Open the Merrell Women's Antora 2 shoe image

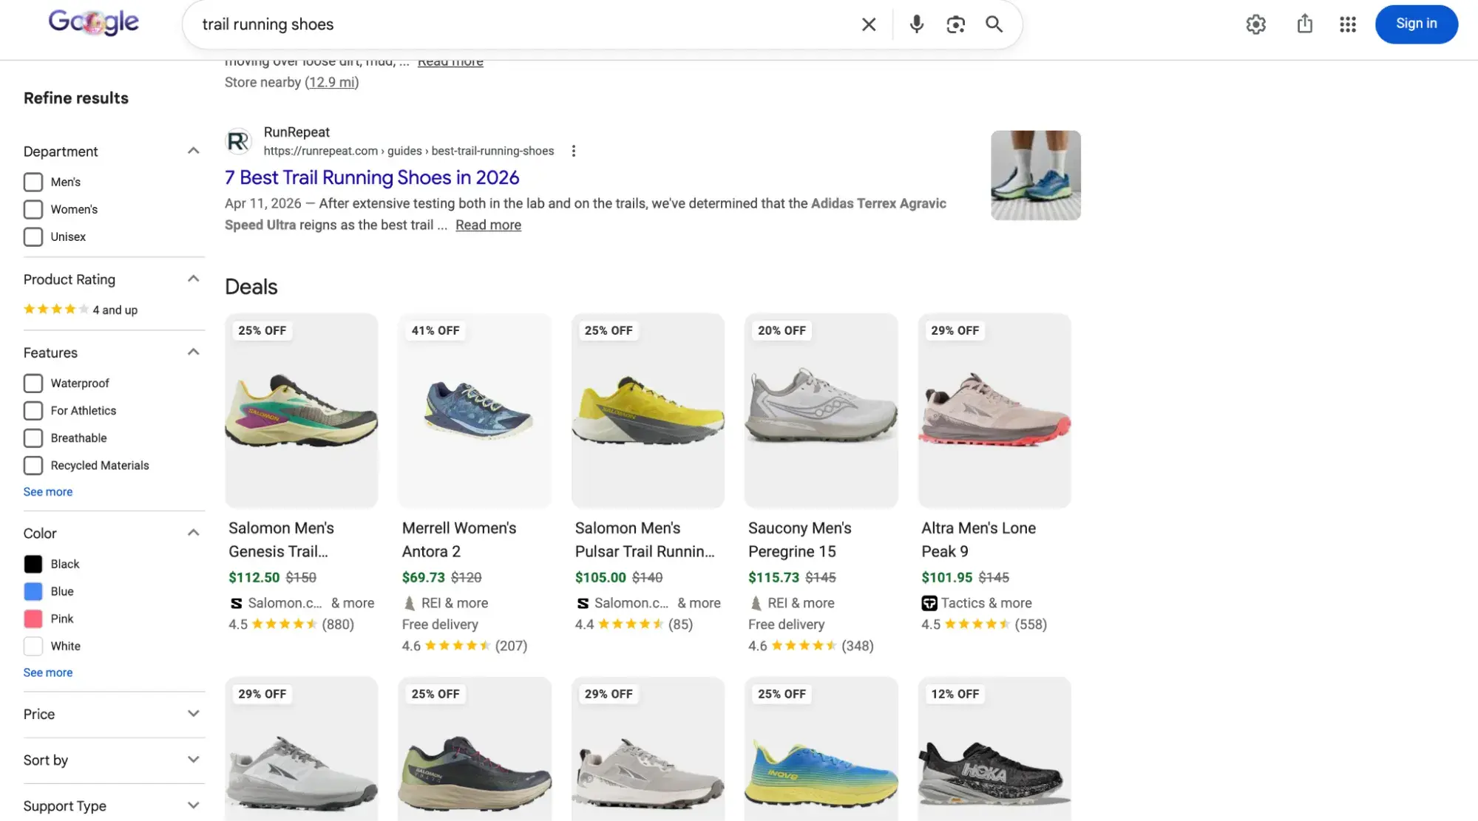click(x=475, y=411)
